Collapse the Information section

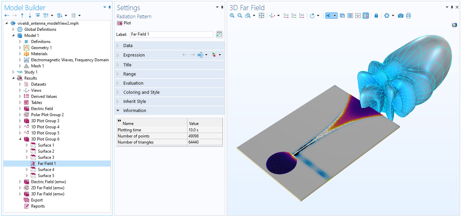click(x=135, y=110)
